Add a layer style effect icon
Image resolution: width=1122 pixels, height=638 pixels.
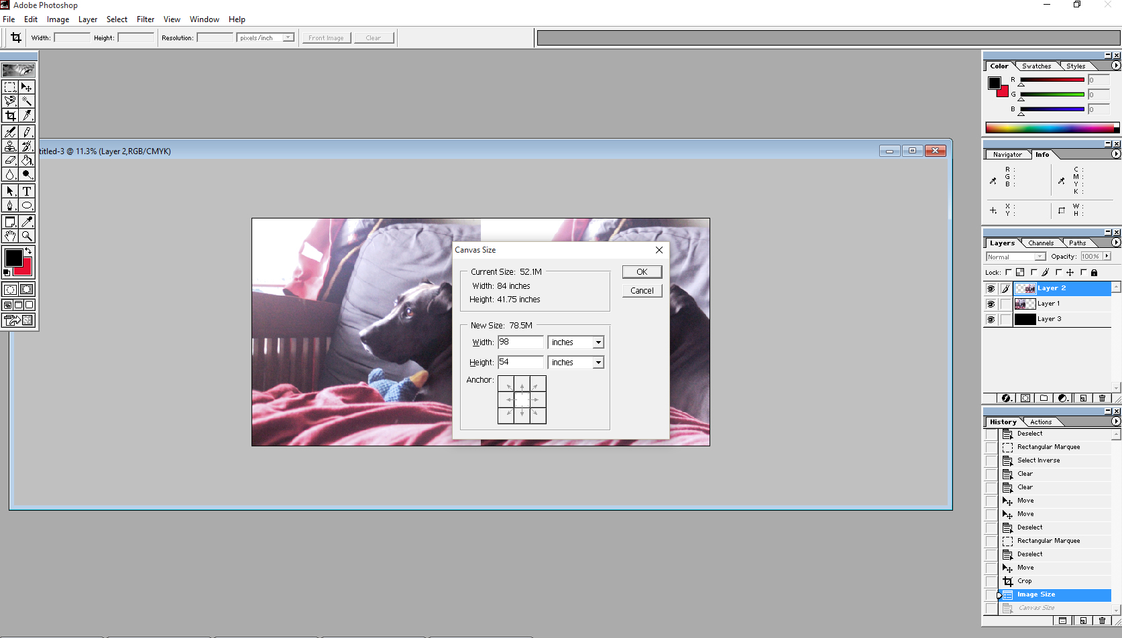point(1006,398)
